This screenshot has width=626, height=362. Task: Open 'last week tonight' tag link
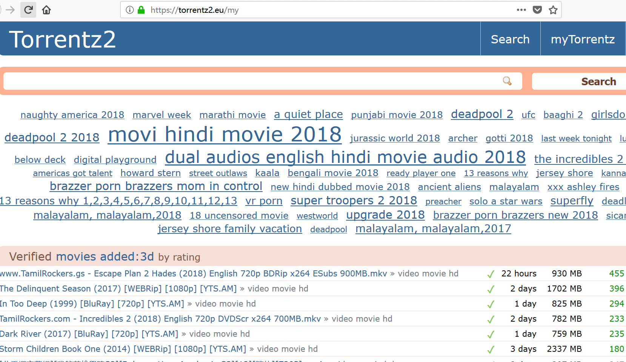pos(576,138)
